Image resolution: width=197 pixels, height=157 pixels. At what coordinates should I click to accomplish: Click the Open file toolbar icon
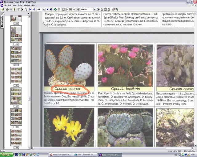[3, 10]
